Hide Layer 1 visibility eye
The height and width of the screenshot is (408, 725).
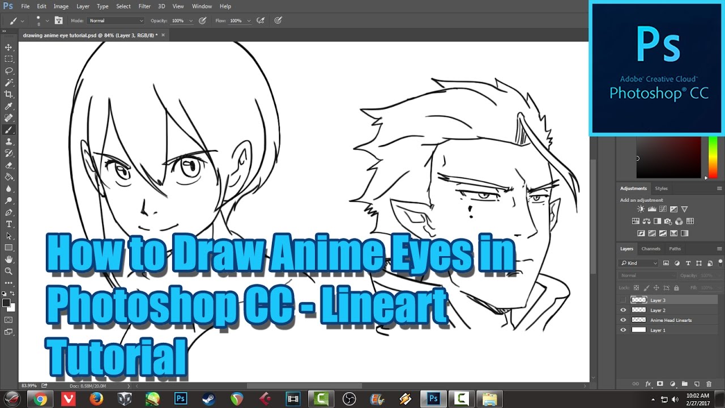624,330
